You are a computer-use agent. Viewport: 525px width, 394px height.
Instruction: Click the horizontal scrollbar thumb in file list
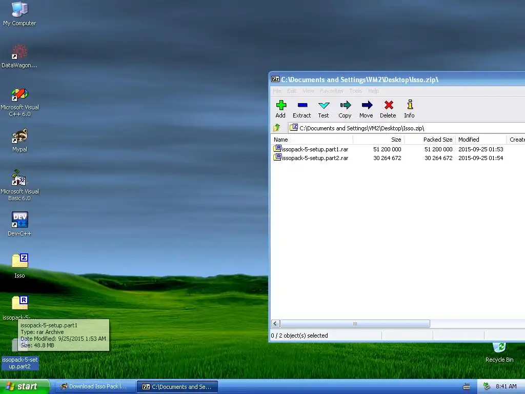point(355,324)
